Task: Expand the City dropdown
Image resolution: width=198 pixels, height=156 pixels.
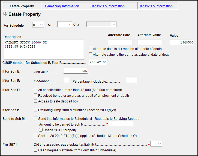Action: (x=101, y=24)
